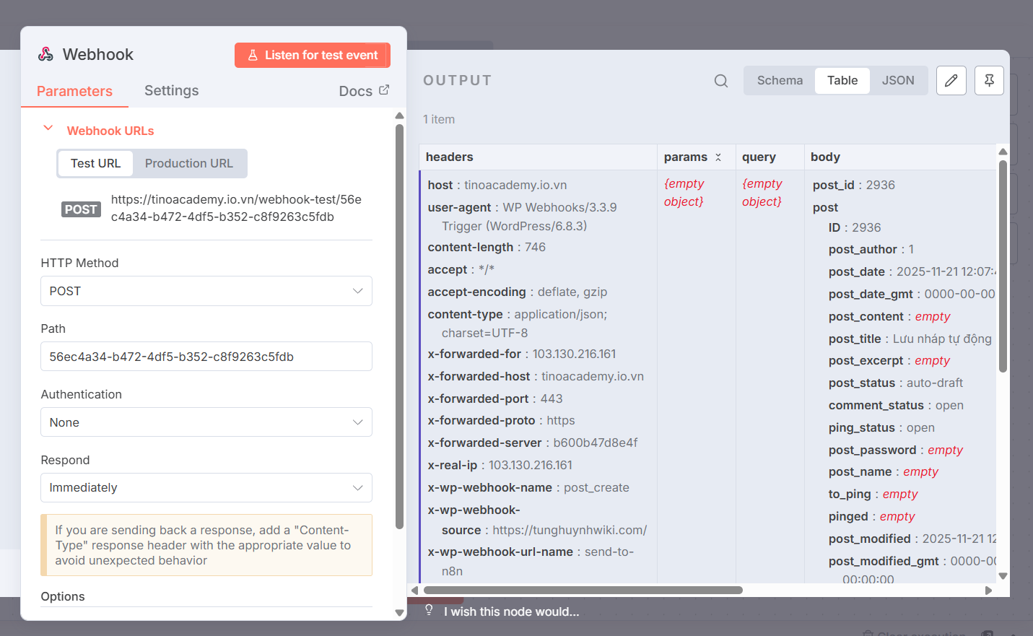Viewport: 1033px width, 636px height.
Task: Click the horizontal scrollbar in output table
Action: 583,591
